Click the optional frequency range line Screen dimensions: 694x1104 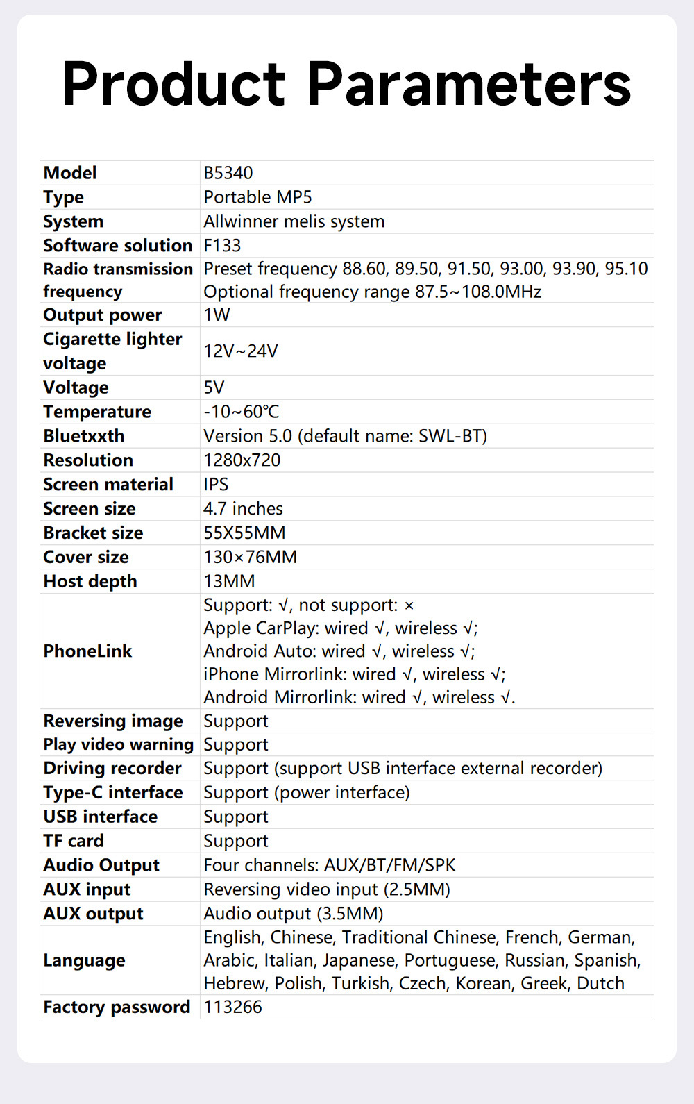click(x=372, y=292)
